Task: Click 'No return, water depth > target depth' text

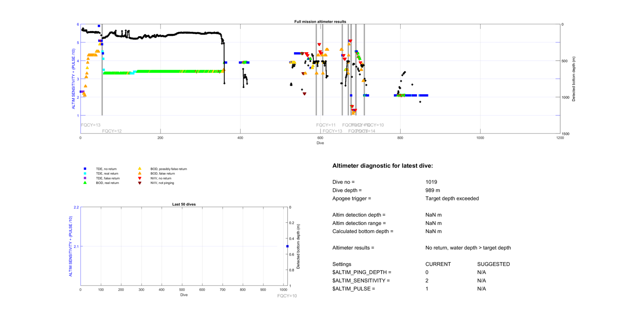Action: pos(468,248)
